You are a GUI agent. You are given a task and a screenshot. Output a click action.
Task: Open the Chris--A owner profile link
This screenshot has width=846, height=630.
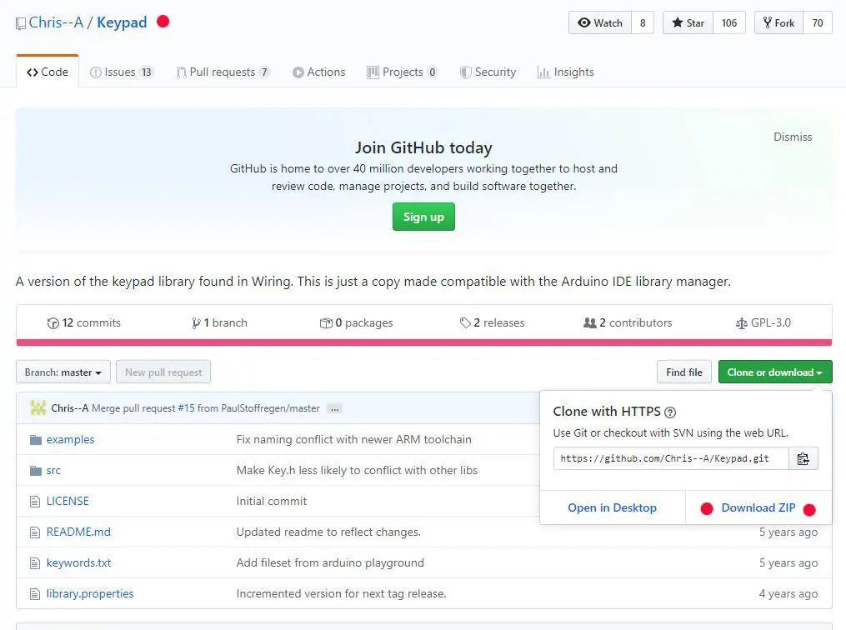tap(56, 22)
